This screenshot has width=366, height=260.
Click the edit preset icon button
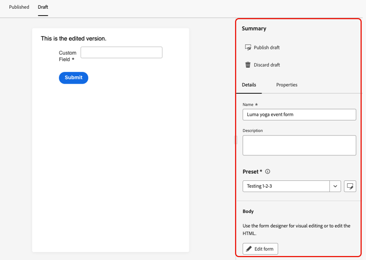350,186
